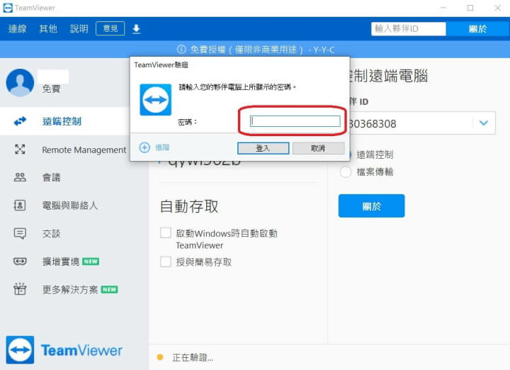
Task: Click the Remote Management expand-arrows icon
Action: click(20, 150)
